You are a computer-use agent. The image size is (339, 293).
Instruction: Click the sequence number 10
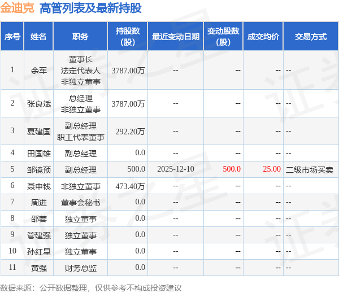[12, 251]
